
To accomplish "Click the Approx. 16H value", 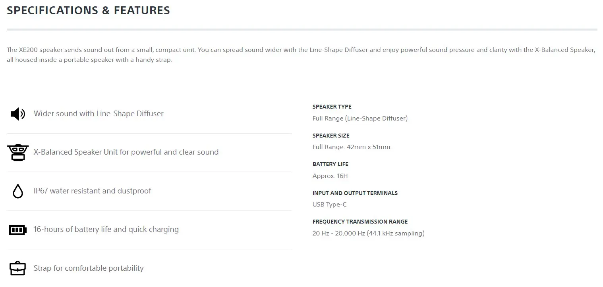I will [x=330, y=176].
